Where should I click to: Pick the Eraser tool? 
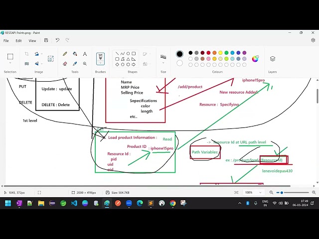coord(65,64)
